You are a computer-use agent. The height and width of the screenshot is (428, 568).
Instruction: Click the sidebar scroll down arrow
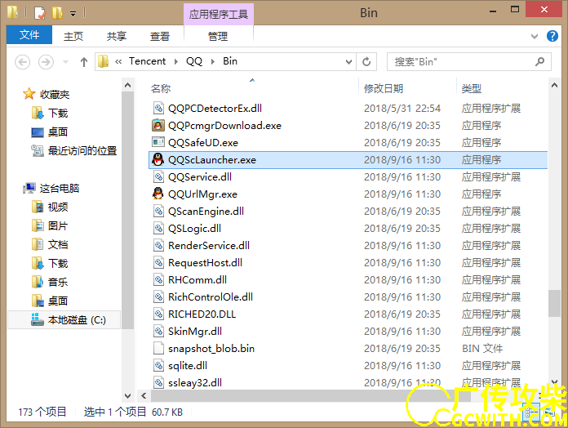tap(127, 396)
